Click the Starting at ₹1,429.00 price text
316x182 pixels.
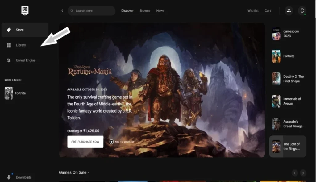(83, 131)
